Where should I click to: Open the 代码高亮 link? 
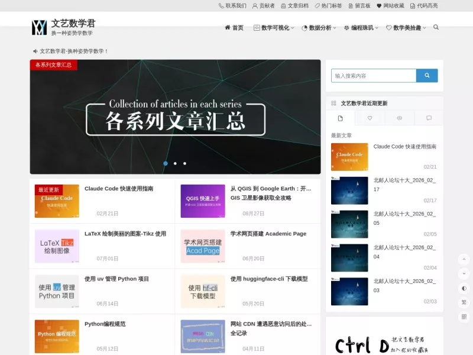[x=424, y=6]
